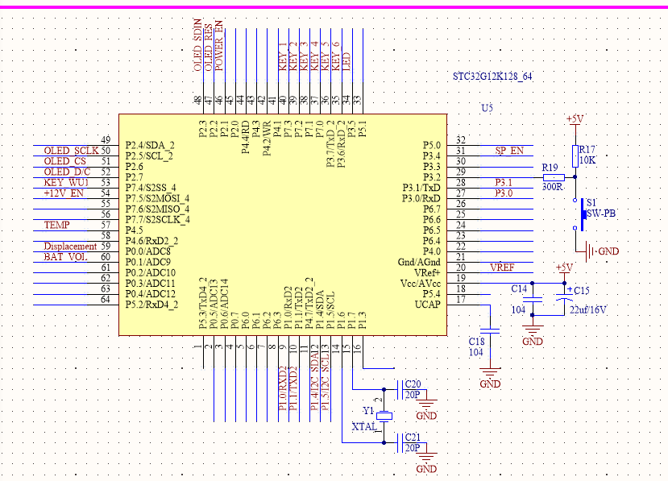This screenshot has height=481, width=668.
Task: Click pin number 17 on U5
Action: click(461, 300)
